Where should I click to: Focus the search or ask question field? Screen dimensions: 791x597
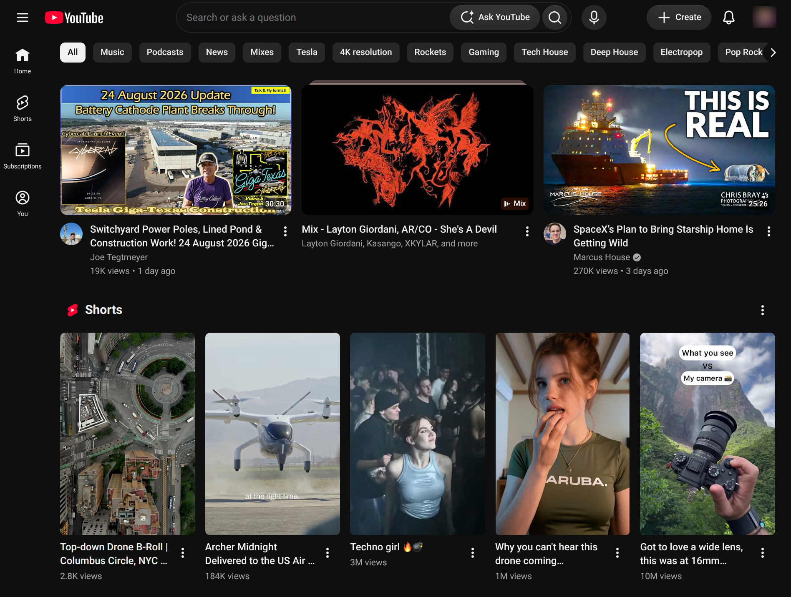(x=313, y=18)
